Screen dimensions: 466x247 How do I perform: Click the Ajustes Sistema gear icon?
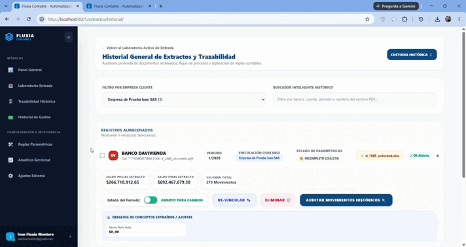10,176
